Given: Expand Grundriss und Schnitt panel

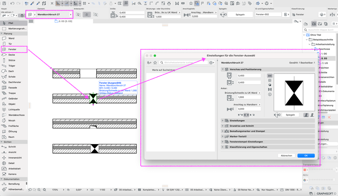Looking at the screenshot, I should [223, 126].
